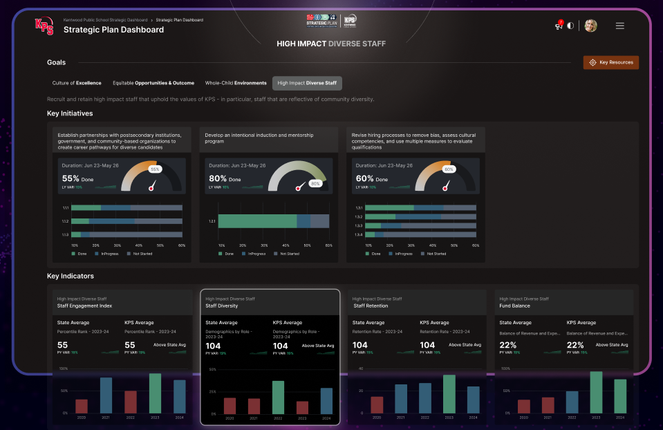Select the Fund Balance indicator card title
Screen dimensions: 663x430
pyautogui.click(x=514, y=306)
